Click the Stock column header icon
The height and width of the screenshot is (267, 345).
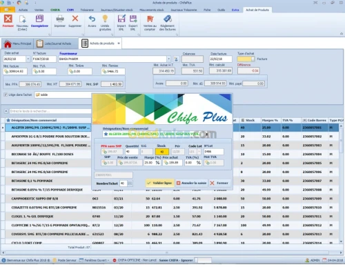[x=243, y=120]
